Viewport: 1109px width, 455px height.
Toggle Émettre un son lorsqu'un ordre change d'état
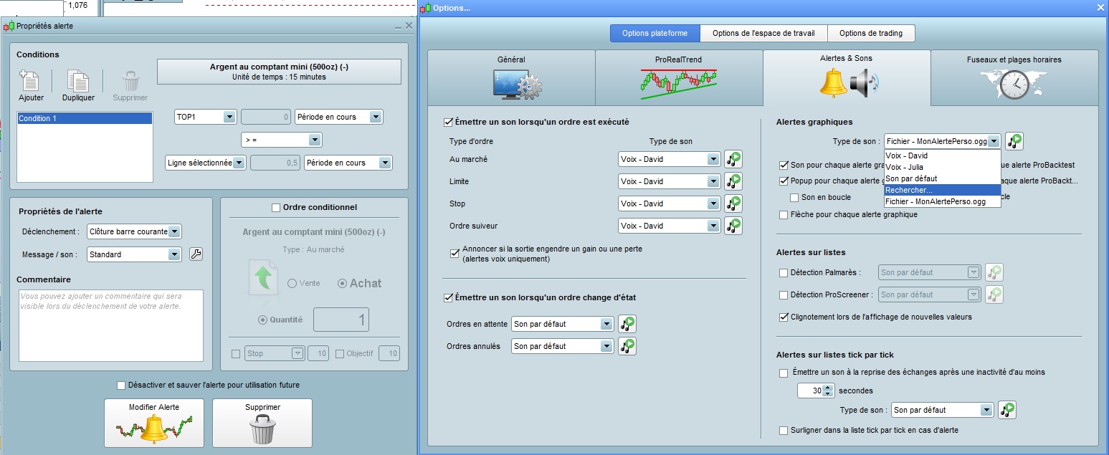tap(449, 297)
